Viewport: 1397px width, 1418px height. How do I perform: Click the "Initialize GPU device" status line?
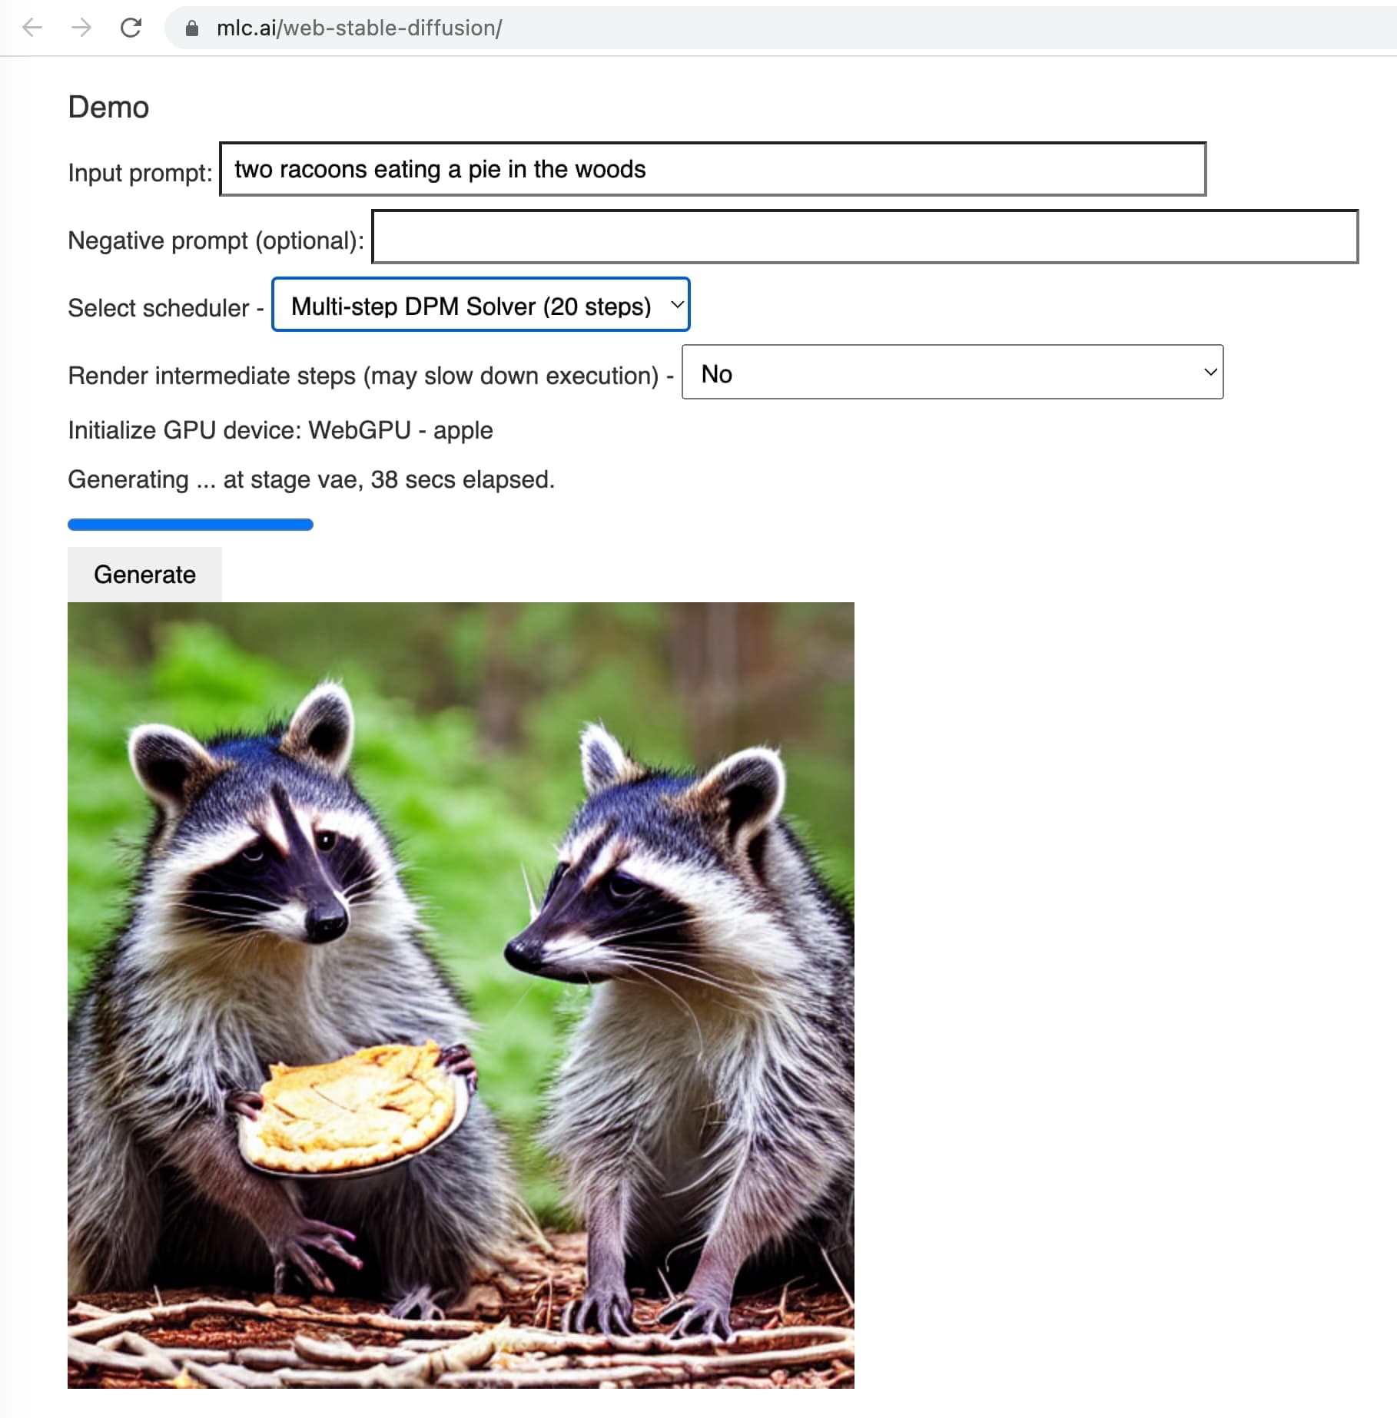(280, 430)
